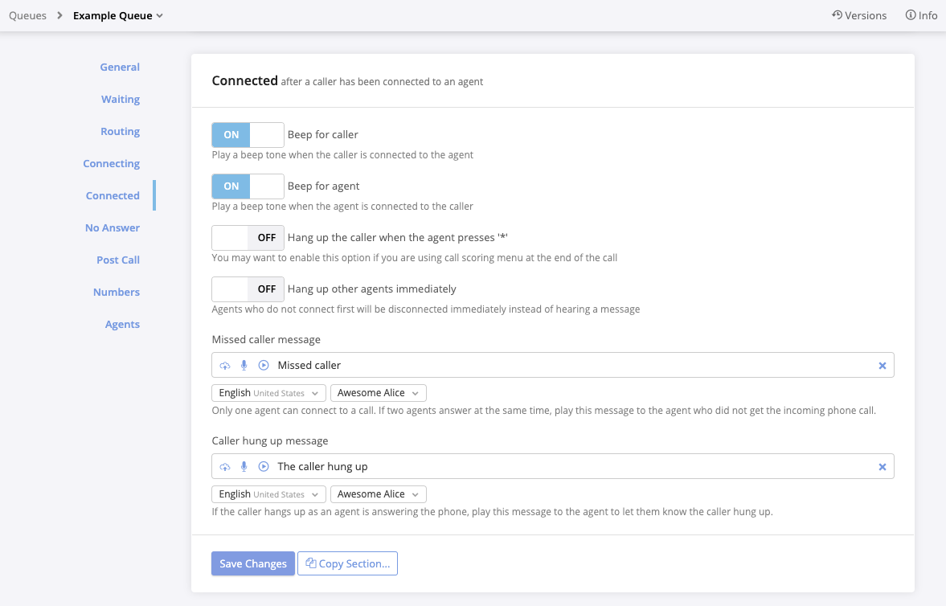Viewport: 946px width, 606px height.
Task: Play the caller hung up message
Action: (x=264, y=467)
